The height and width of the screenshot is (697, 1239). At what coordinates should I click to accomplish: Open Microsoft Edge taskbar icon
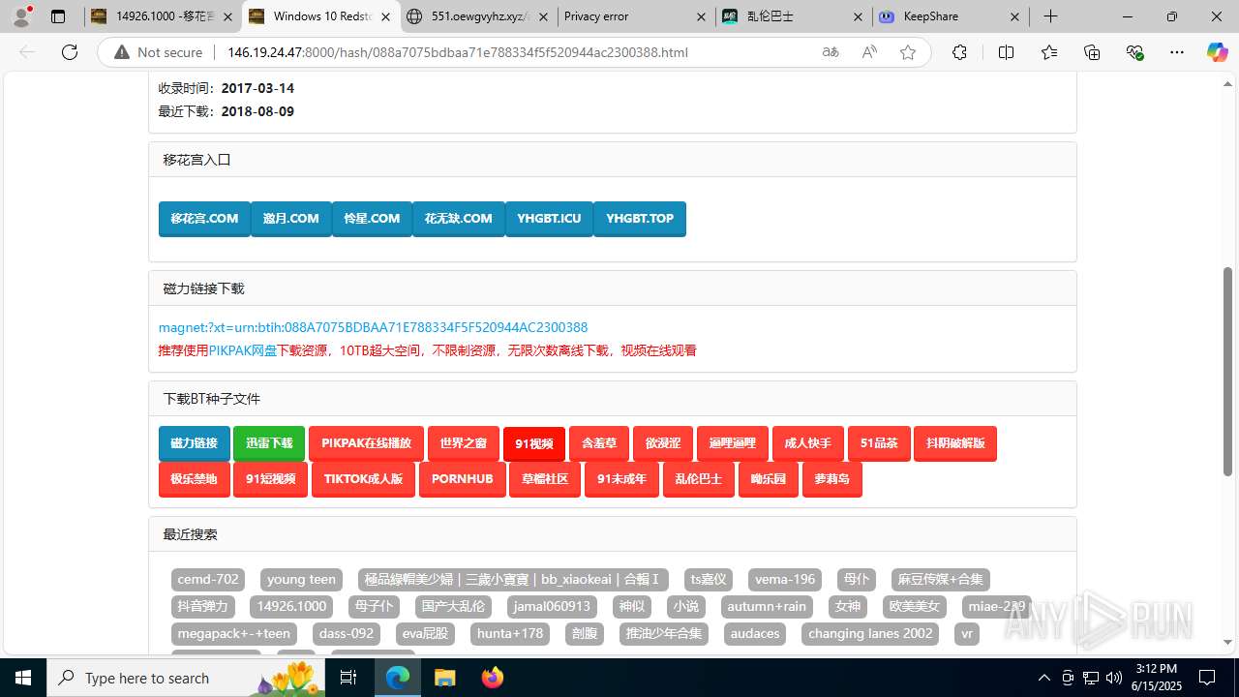tap(399, 678)
